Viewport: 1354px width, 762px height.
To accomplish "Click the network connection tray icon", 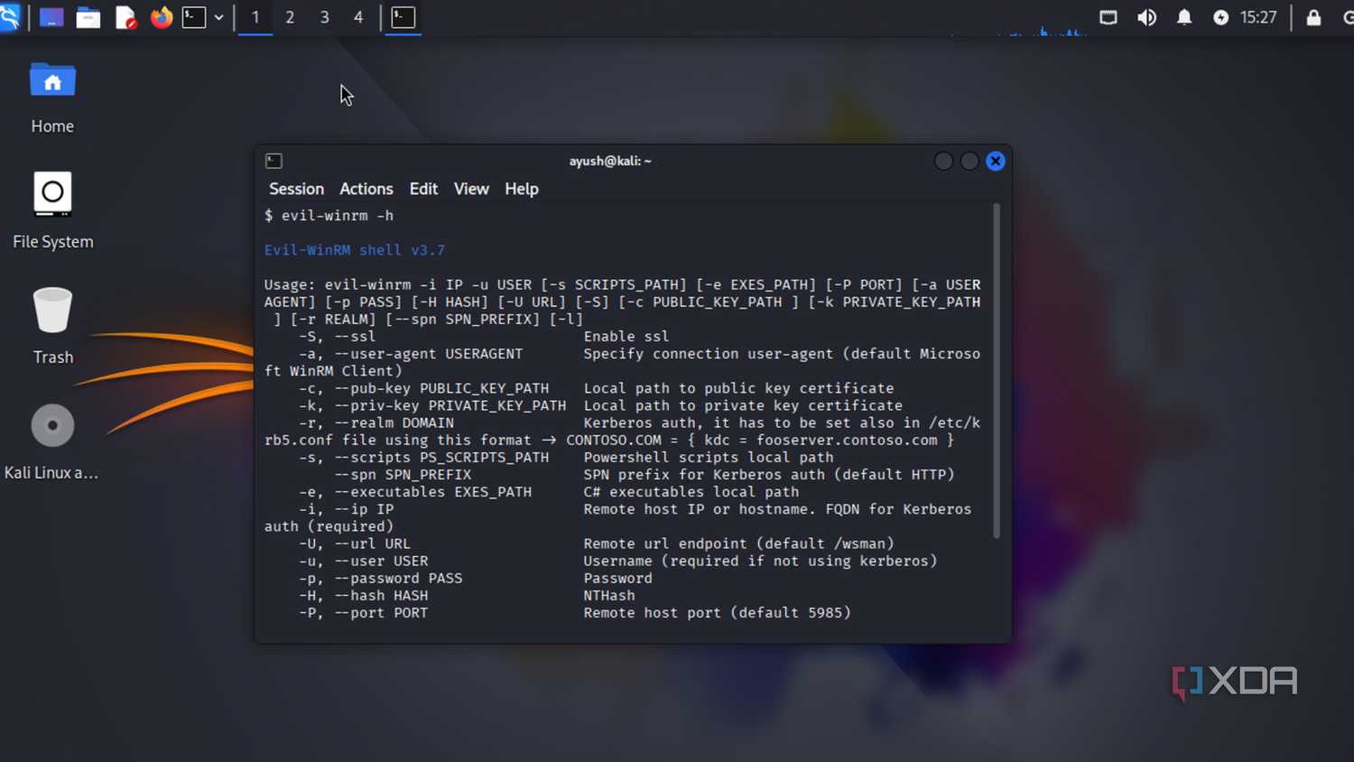I will point(1108,17).
